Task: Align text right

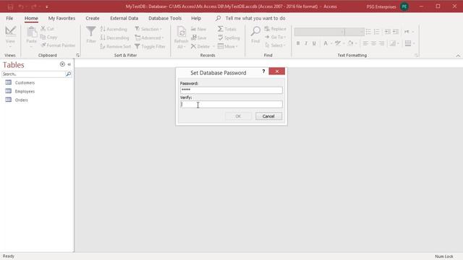Action: (382, 43)
